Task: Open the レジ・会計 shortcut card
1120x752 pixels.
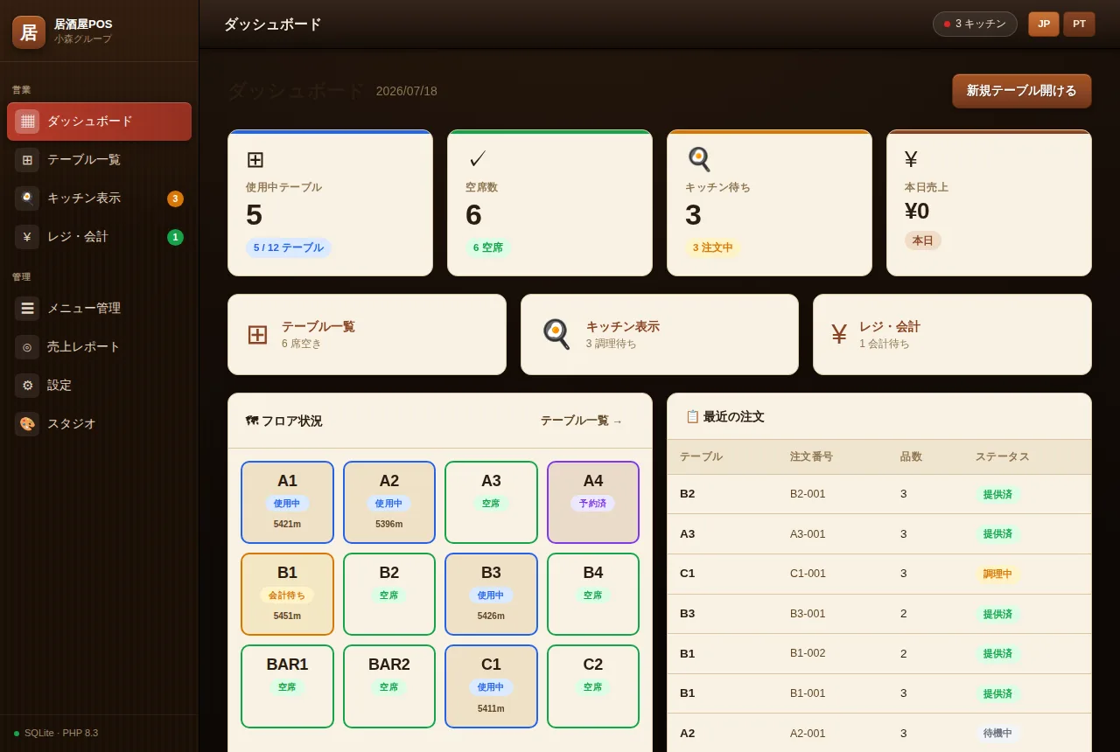Action: pos(952,335)
